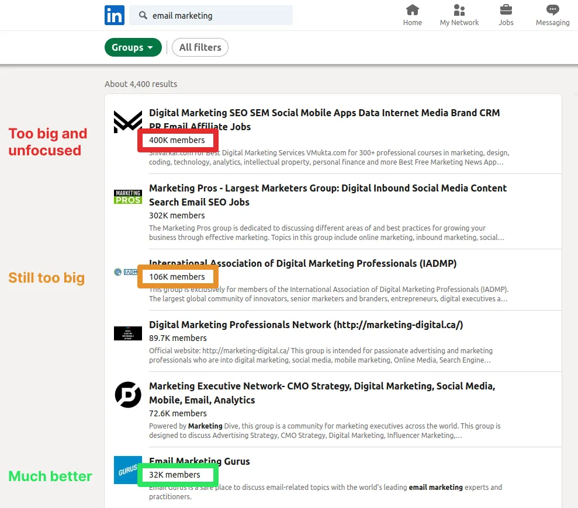Image resolution: width=578 pixels, height=508 pixels.
Task: Click Marketing Pros group description text
Action: [327, 232]
